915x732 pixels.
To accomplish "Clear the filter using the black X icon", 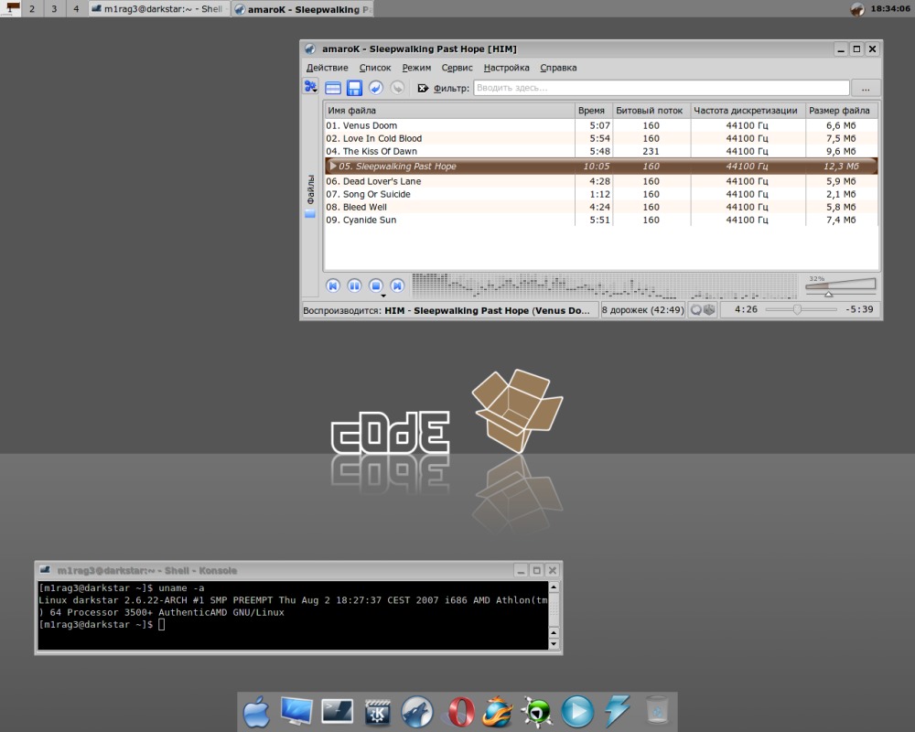I will (423, 88).
